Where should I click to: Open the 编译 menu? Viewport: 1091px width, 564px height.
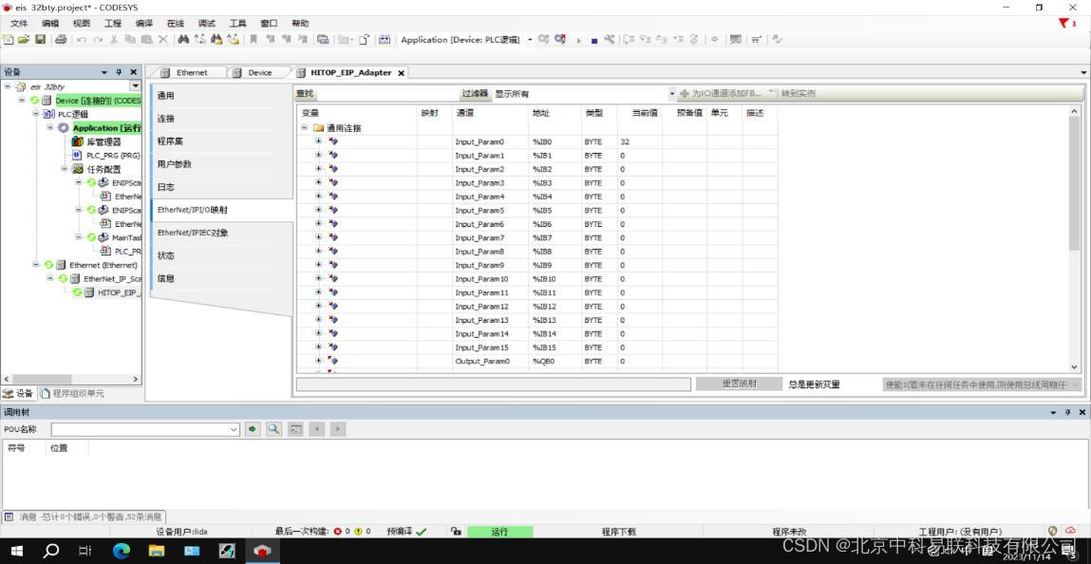coord(144,24)
